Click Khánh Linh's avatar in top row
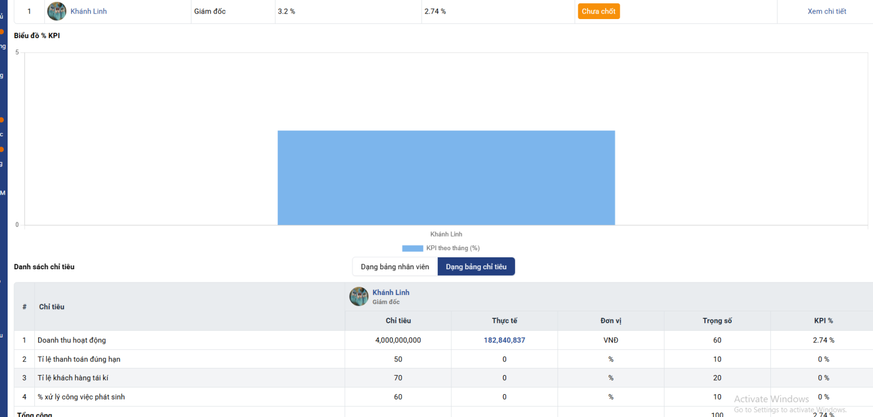The height and width of the screenshot is (417, 873). [57, 11]
